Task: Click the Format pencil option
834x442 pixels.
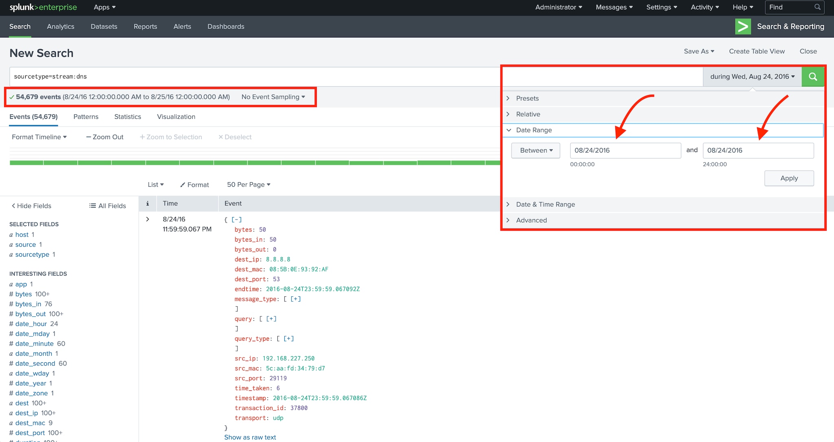Action: [194, 185]
